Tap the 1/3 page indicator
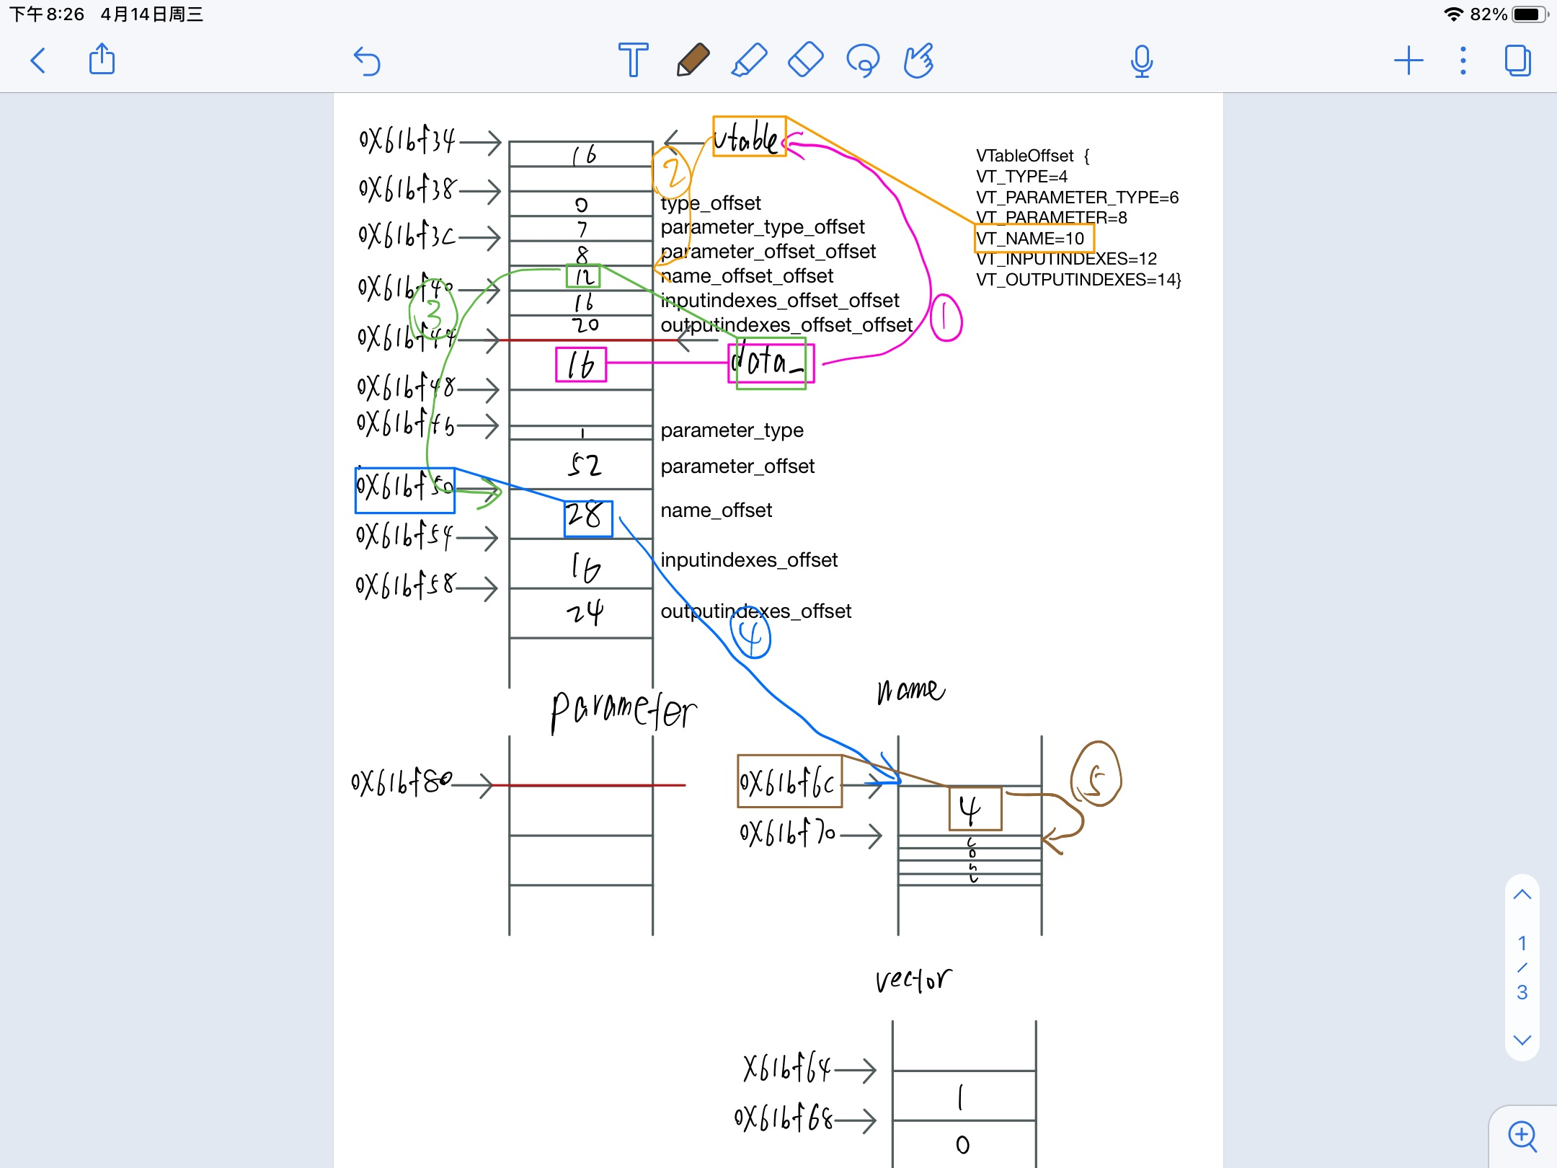Viewport: 1557px width, 1168px height. coord(1521,967)
